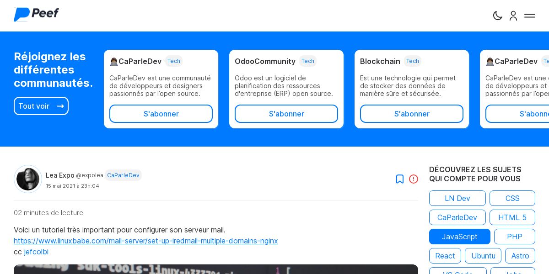Click the post date 15 mai 2021
Image resolution: width=549 pixels, height=274 pixels.
point(72,186)
